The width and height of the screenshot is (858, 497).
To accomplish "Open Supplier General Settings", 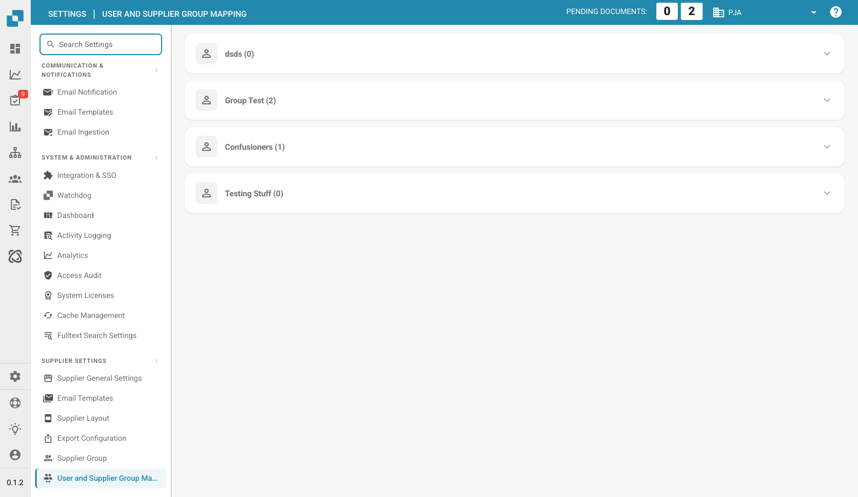I will (x=101, y=378).
